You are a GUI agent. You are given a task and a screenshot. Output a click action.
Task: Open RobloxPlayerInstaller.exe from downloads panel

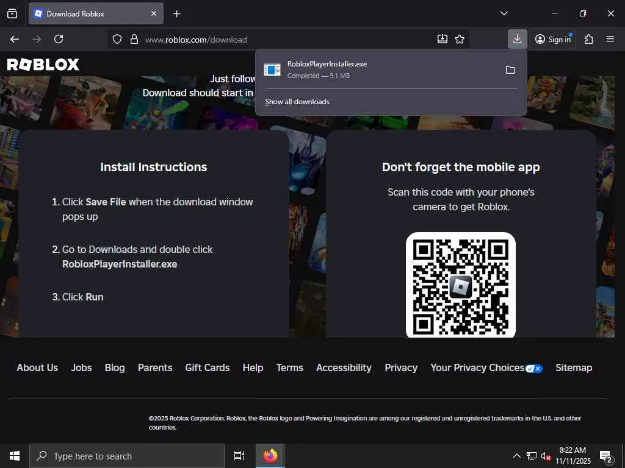click(378, 69)
